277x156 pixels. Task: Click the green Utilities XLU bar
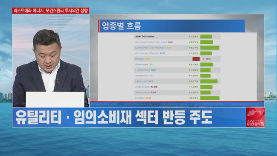pyautogui.click(x=210, y=98)
